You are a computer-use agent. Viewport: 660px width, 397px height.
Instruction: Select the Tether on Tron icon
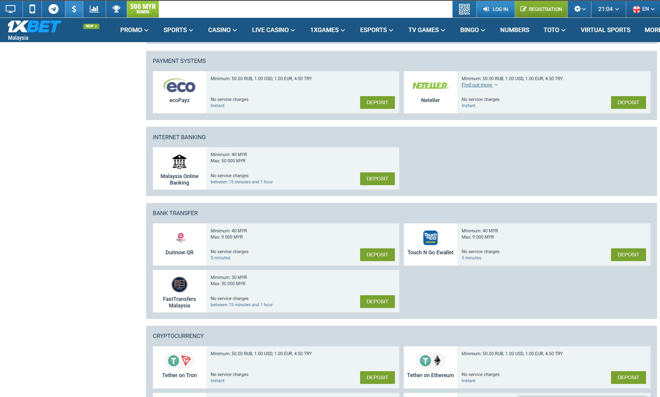pyautogui.click(x=179, y=361)
